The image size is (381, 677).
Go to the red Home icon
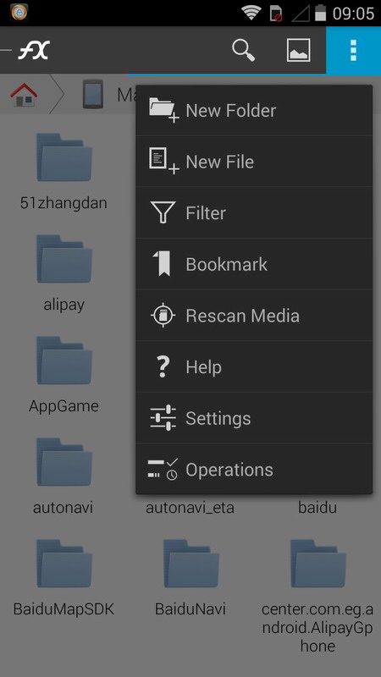point(24,95)
